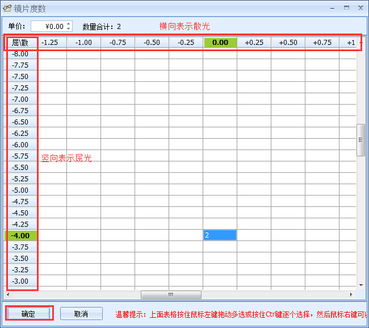Click the 确定 confirm button
Screen dimensions: 369x328
point(29,314)
